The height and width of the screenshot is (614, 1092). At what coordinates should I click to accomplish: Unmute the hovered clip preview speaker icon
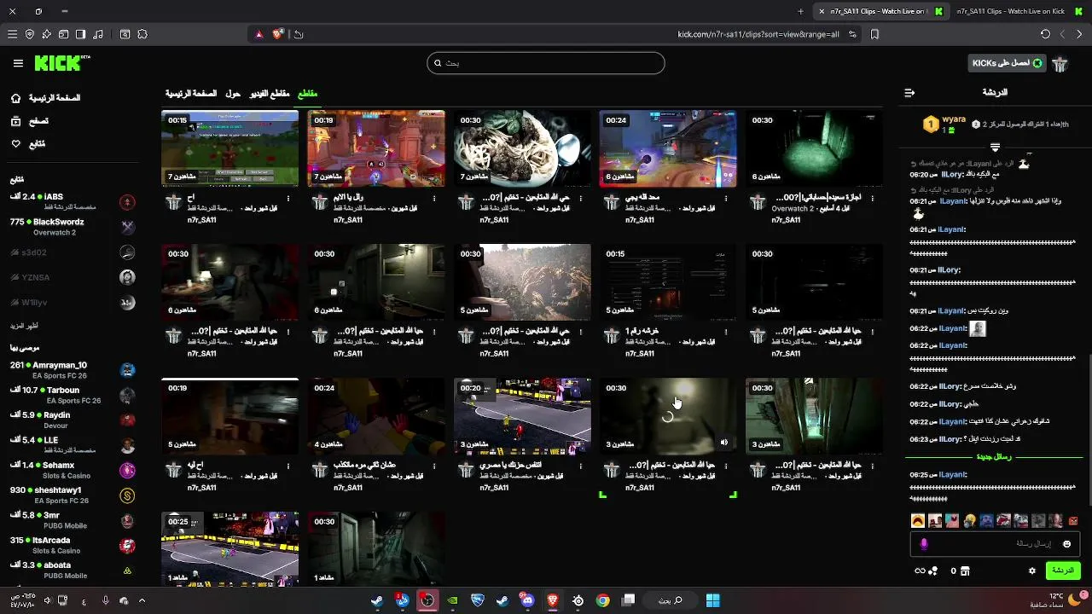coord(724,443)
